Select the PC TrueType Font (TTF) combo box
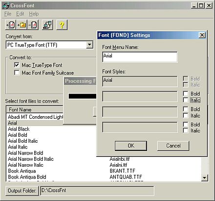 click(x=50, y=45)
